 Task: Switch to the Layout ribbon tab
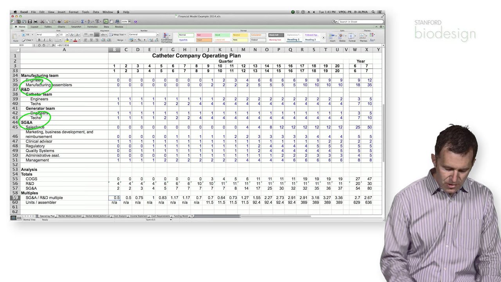pyautogui.click(x=34, y=27)
